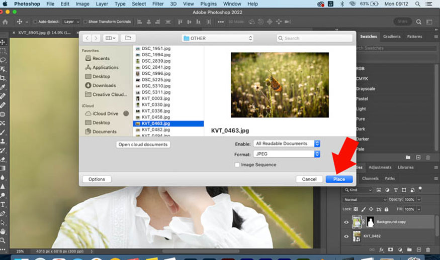This screenshot has width=440, height=260.
Task: Hide the Background copy layer
Action: pos(346,222)
